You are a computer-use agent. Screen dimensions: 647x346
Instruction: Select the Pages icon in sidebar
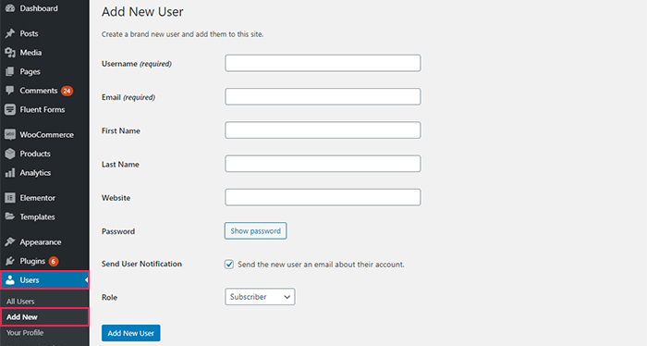[x=10, y=71]
